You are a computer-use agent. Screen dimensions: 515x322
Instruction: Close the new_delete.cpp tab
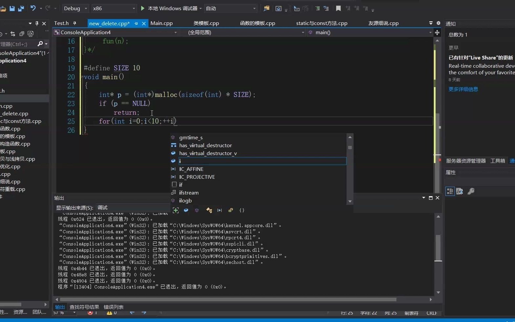tap(144, 23)
